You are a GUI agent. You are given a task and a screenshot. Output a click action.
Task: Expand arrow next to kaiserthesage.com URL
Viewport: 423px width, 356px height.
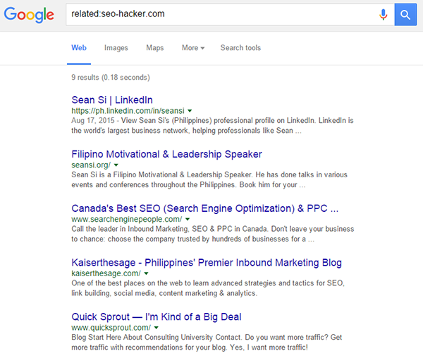[x=146, y=273]
